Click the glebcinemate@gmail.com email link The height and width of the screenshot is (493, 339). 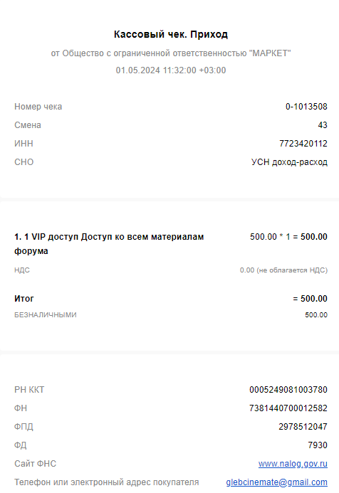[276, 482]
